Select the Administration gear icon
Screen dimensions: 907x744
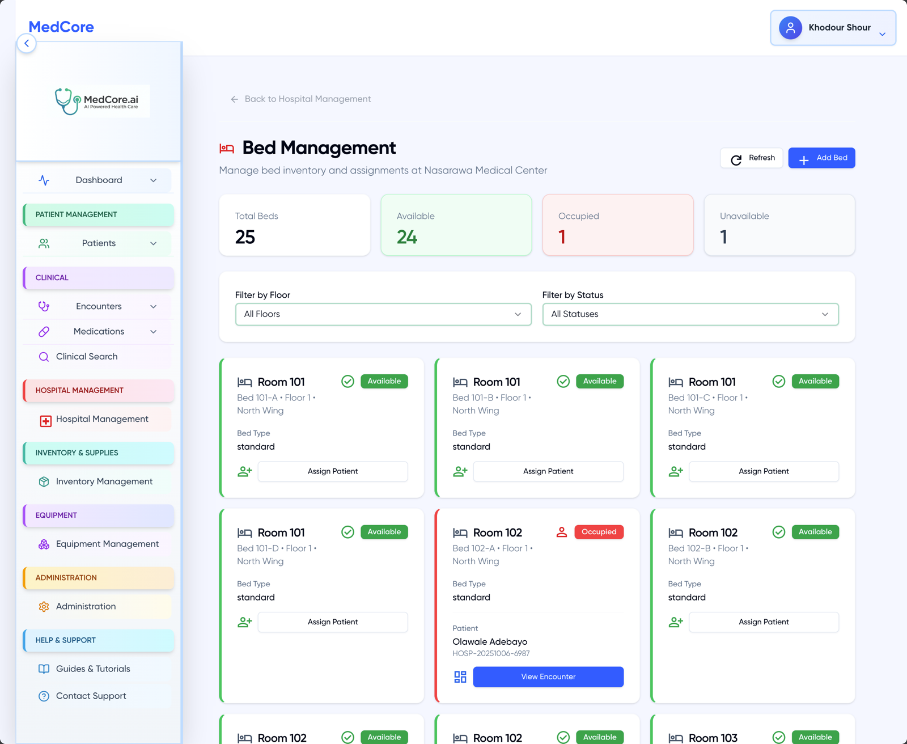[x=44, y=606]
